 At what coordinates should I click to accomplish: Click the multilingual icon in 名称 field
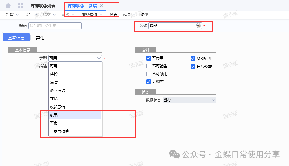point(199,26)
